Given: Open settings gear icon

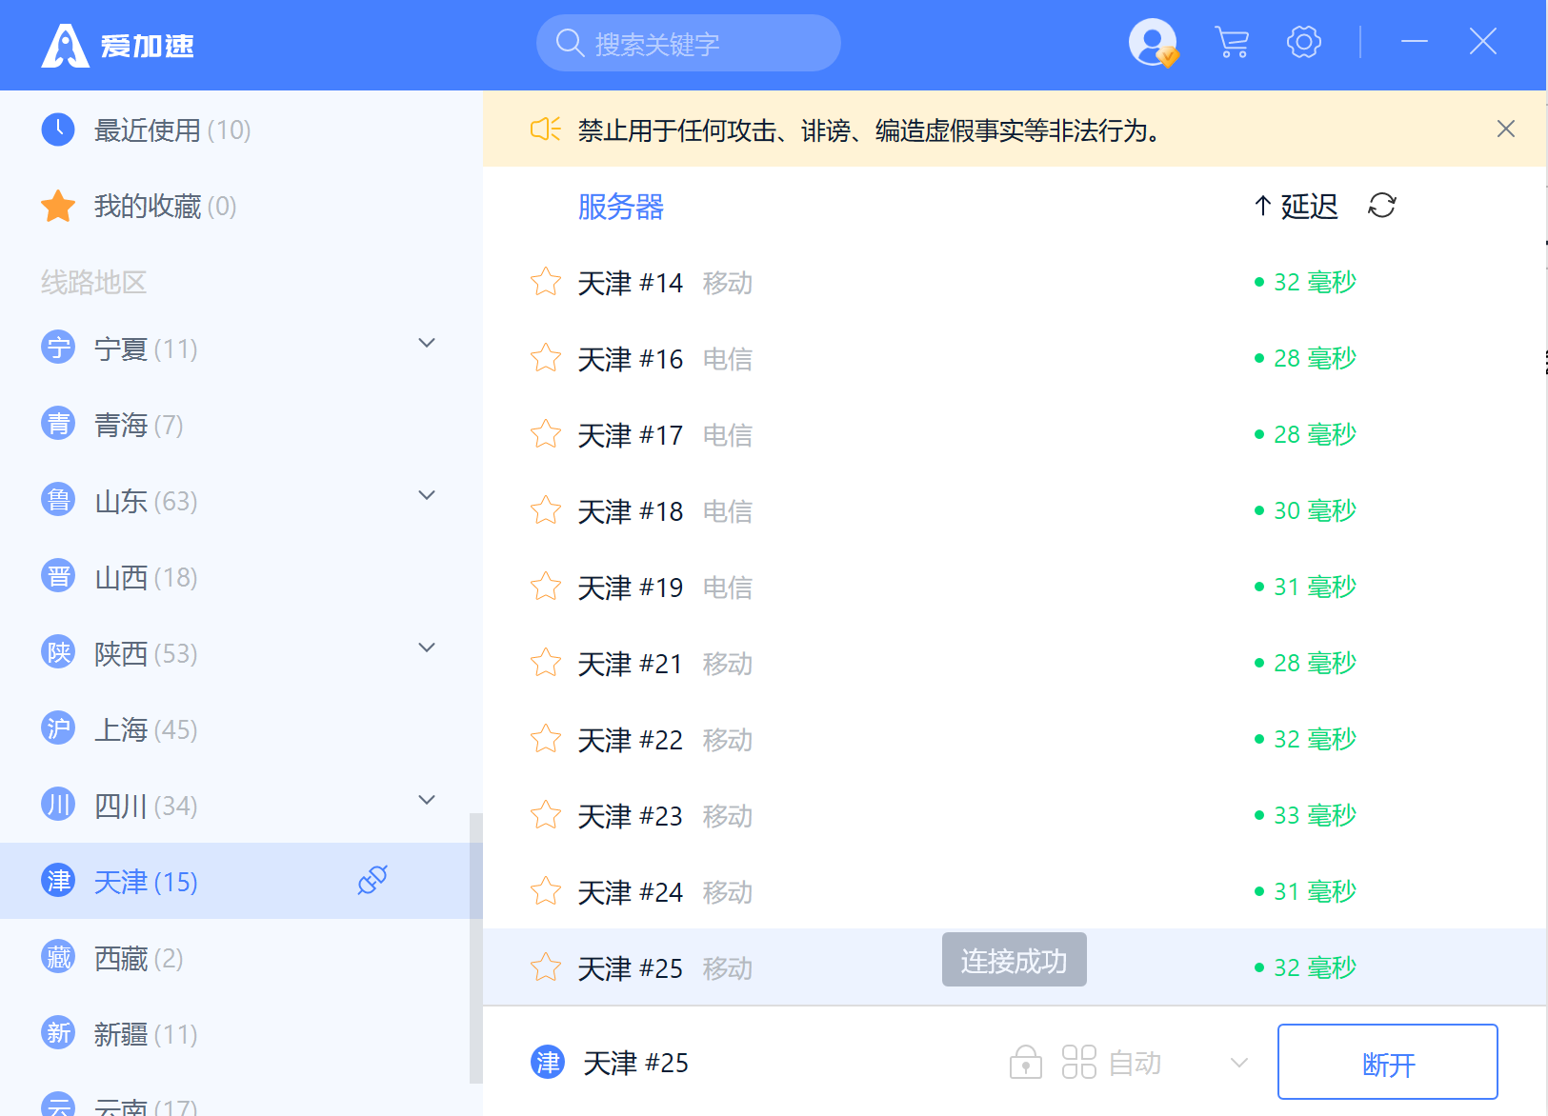Looking at the screenshot, I should tap(1304, 43).
